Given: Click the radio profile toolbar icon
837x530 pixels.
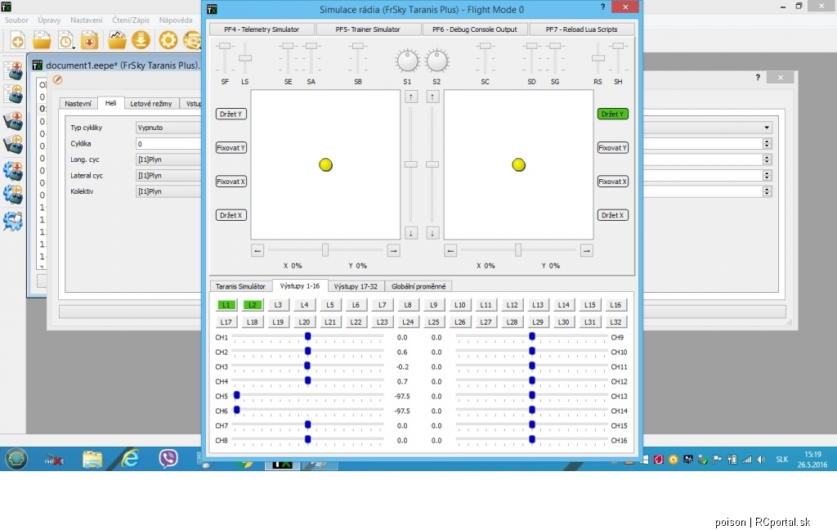Looking at the screenshot, I should click(x=192, y=41).
